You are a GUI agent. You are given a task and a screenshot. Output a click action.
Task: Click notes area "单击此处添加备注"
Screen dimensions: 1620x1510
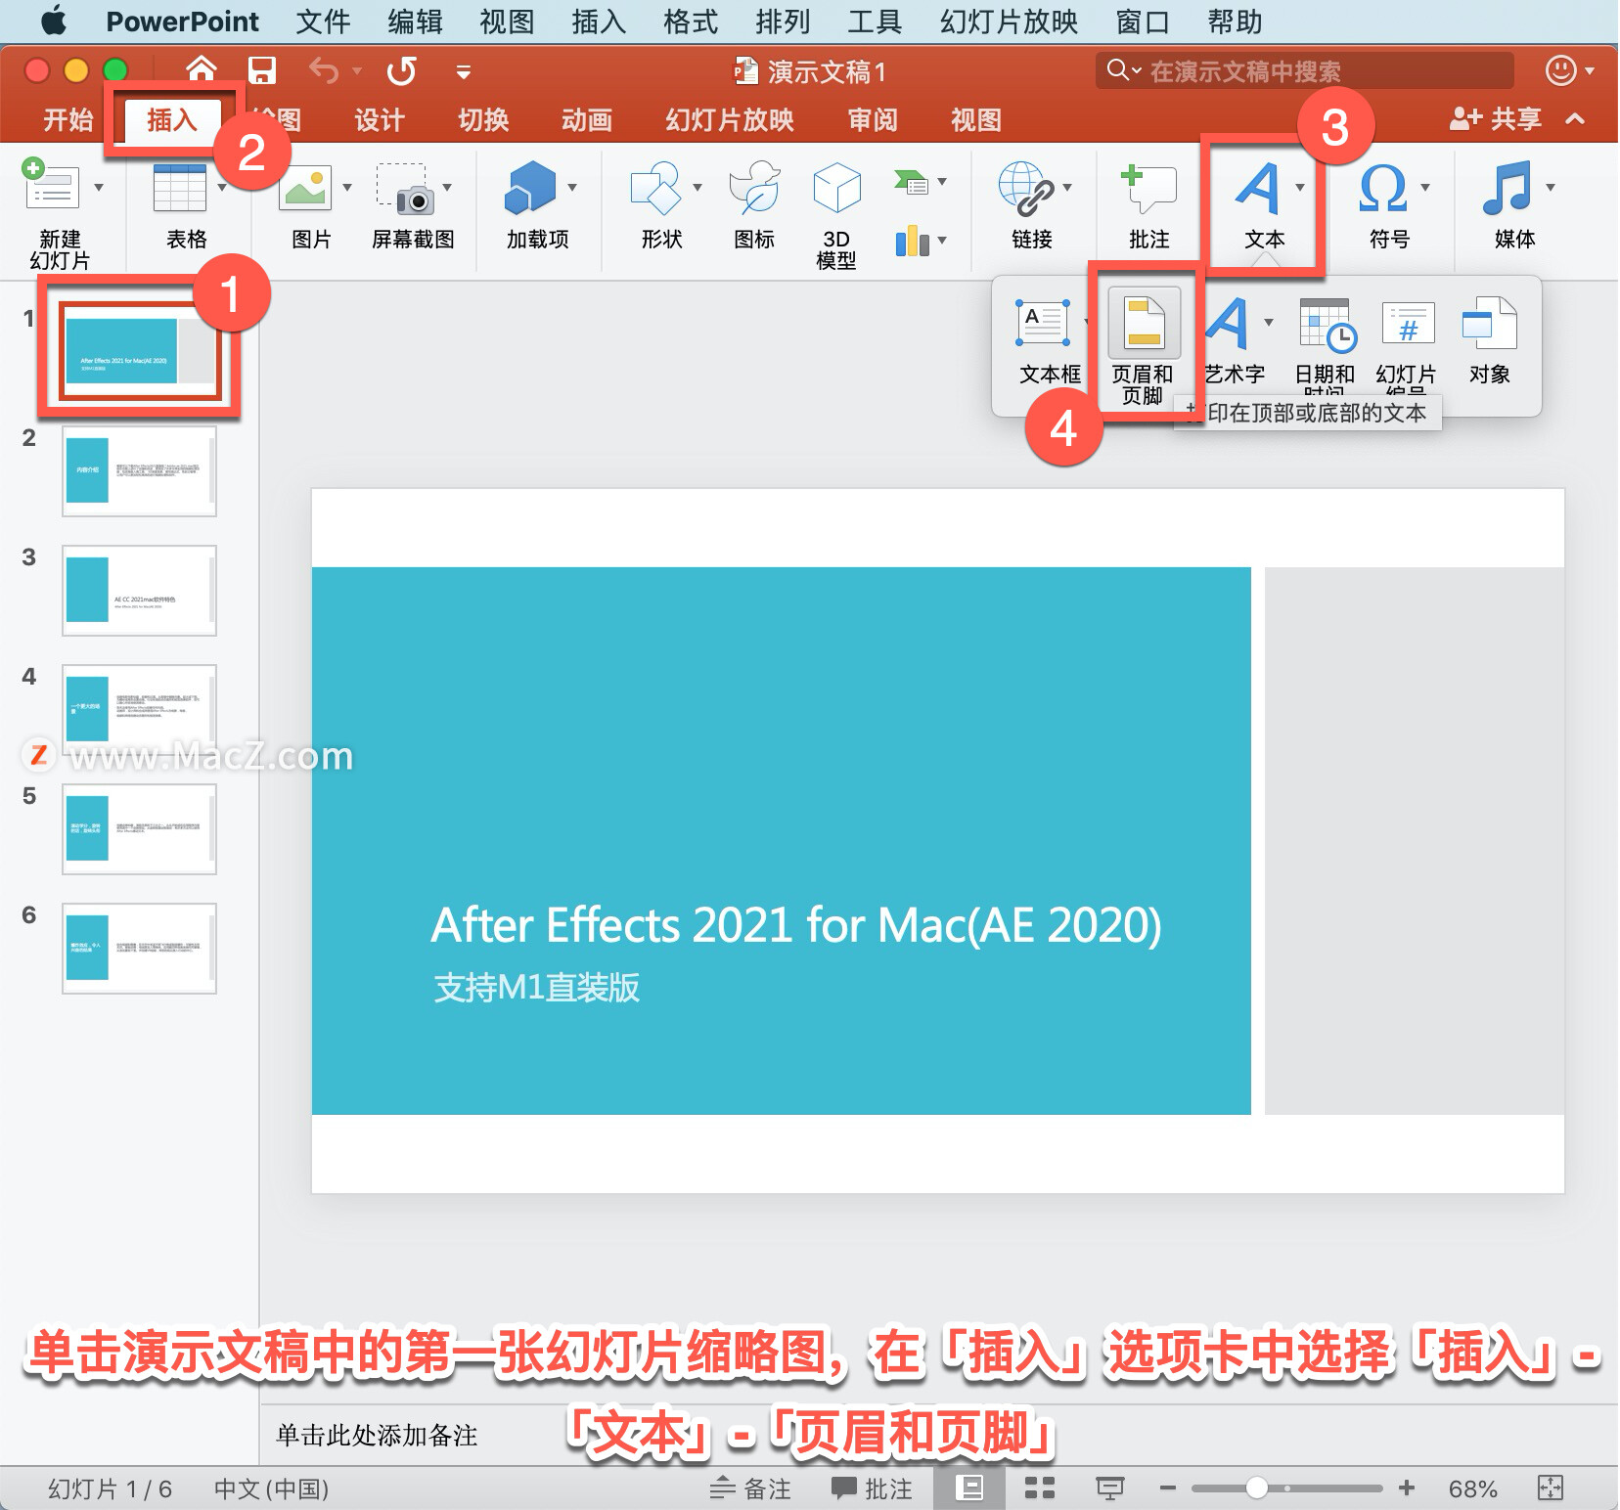377,1435
